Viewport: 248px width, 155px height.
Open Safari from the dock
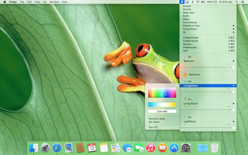point(57,148)
